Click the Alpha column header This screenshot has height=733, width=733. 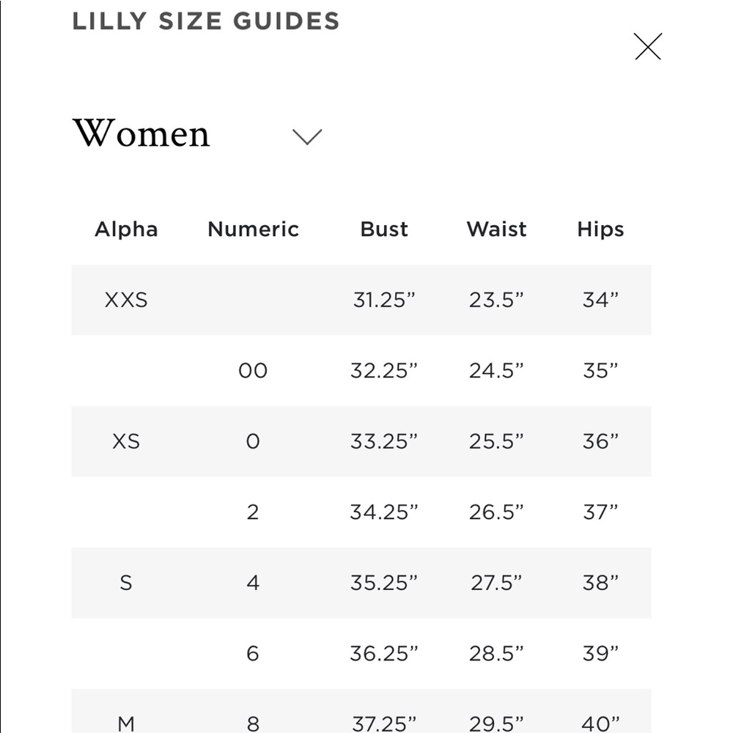126,229
